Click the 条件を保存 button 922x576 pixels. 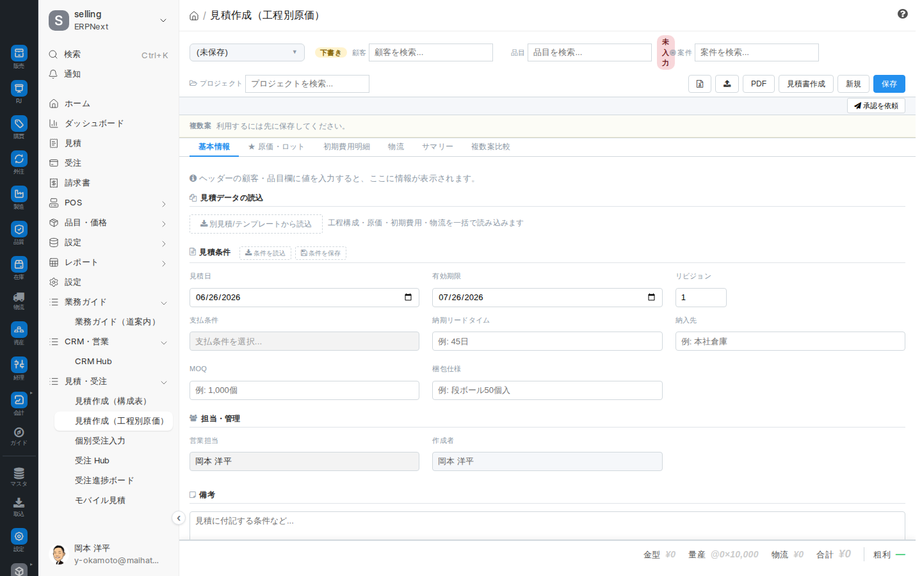320,253
